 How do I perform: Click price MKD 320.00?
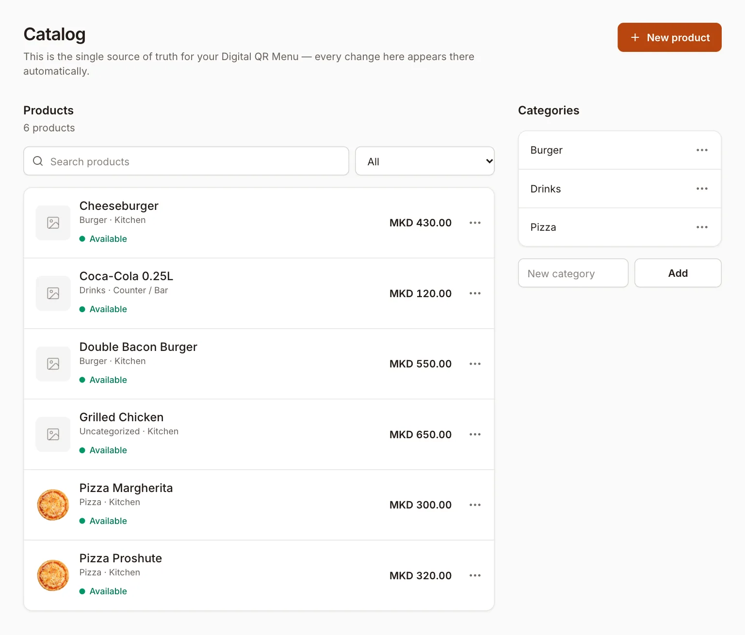click(x=421, y=575)
